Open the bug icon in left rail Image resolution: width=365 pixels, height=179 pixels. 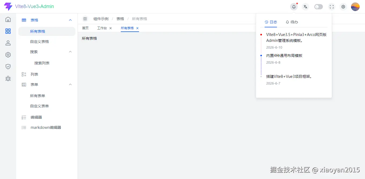point(8,78)
